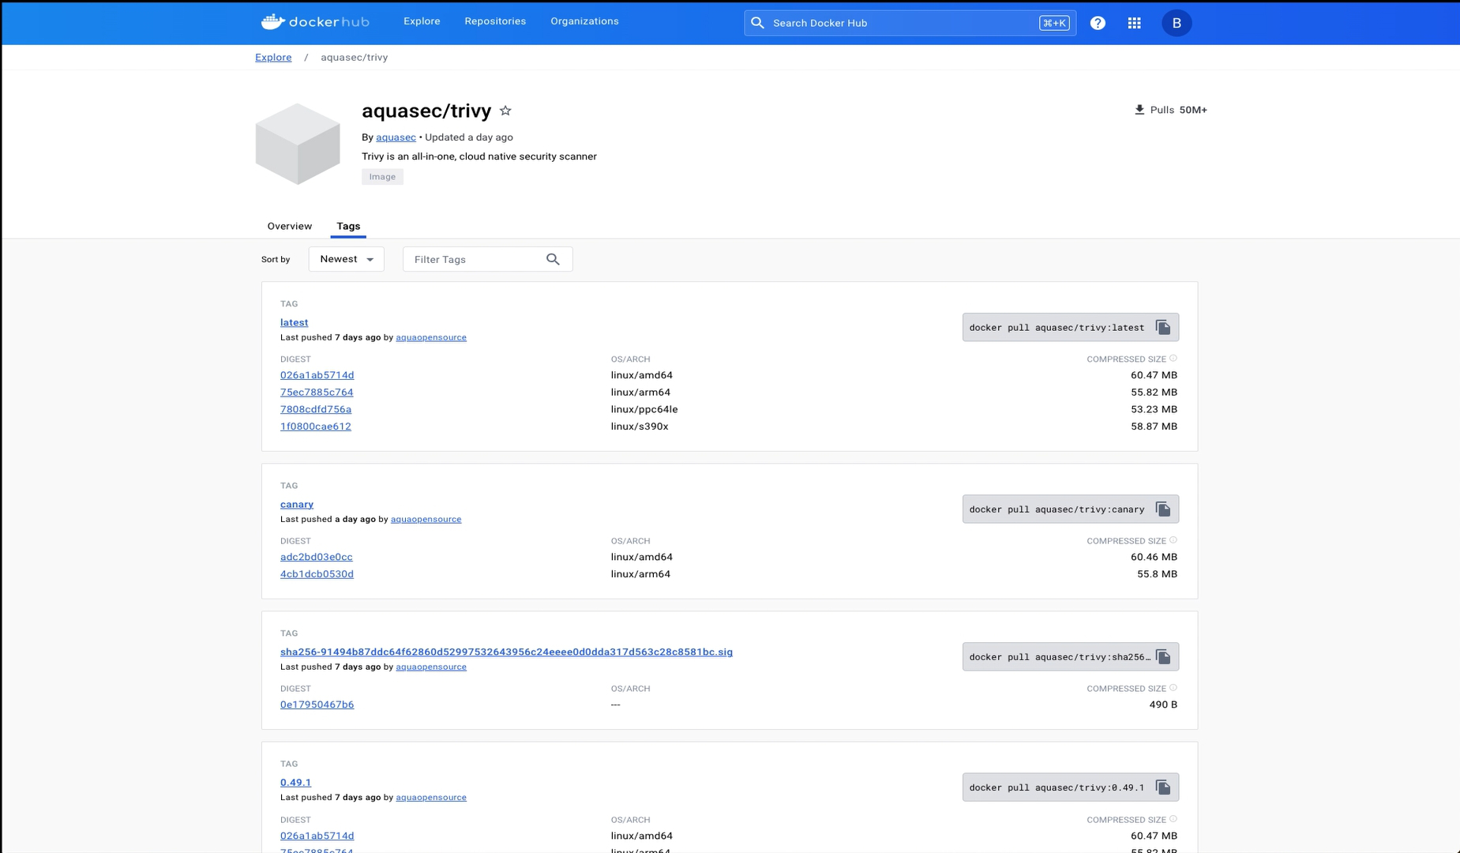This screenshot has width=1460, height=853.
Task: Click the Pulls 50M+ count text
Action: 1178,110
